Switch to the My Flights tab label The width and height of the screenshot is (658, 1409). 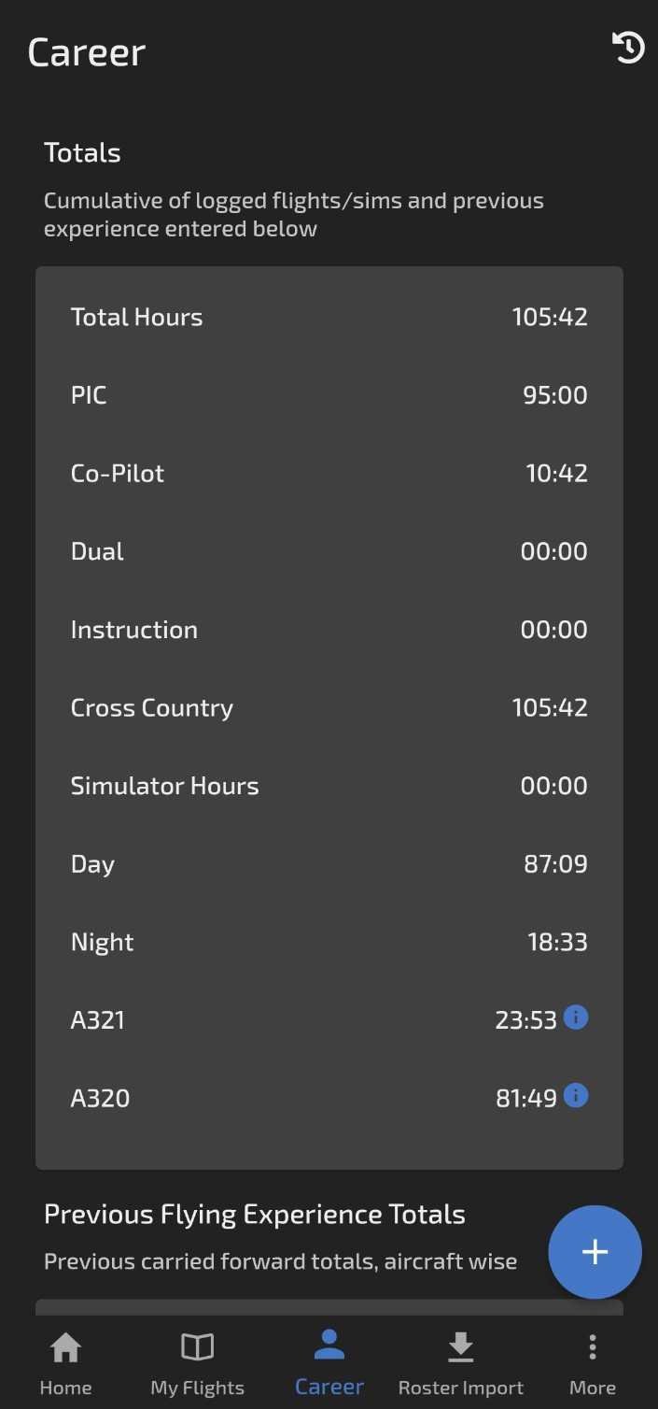tap(197, 1388)
